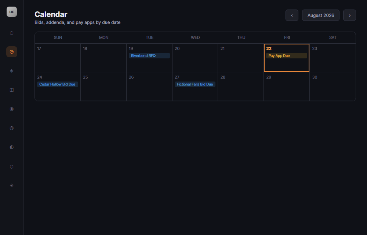Screen dimensions: 367x235
Task: Click the SUN column header
Action: coord(58,37)
